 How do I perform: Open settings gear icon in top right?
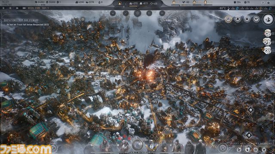pos(269,3)
